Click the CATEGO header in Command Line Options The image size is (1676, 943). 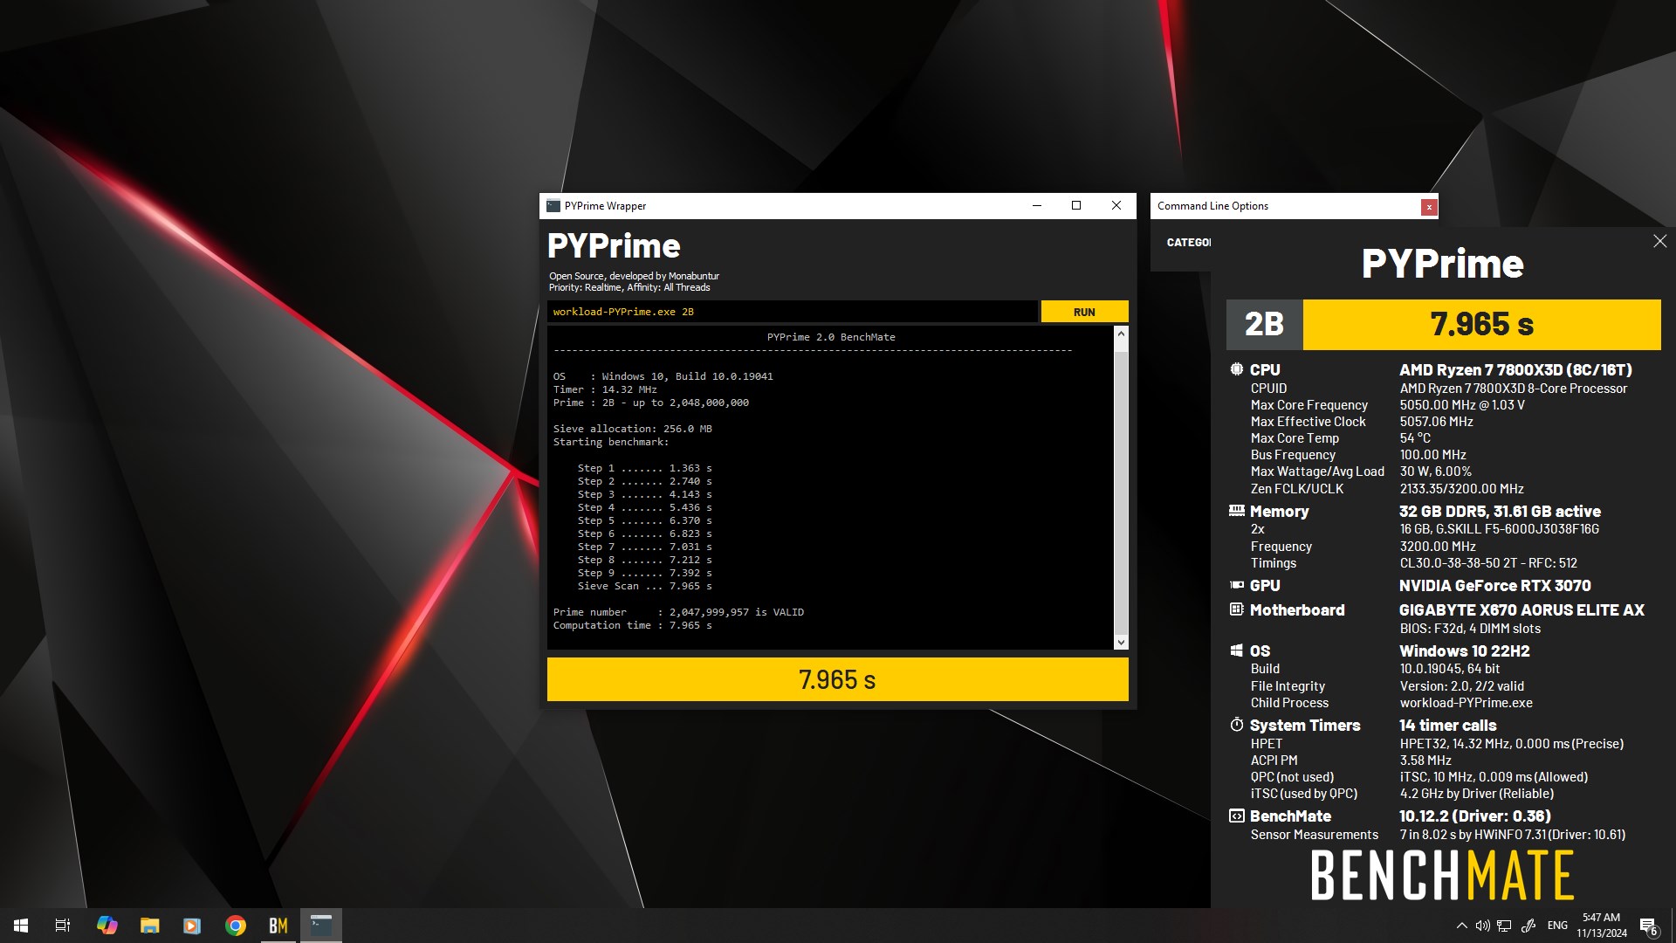[1188, 243]
